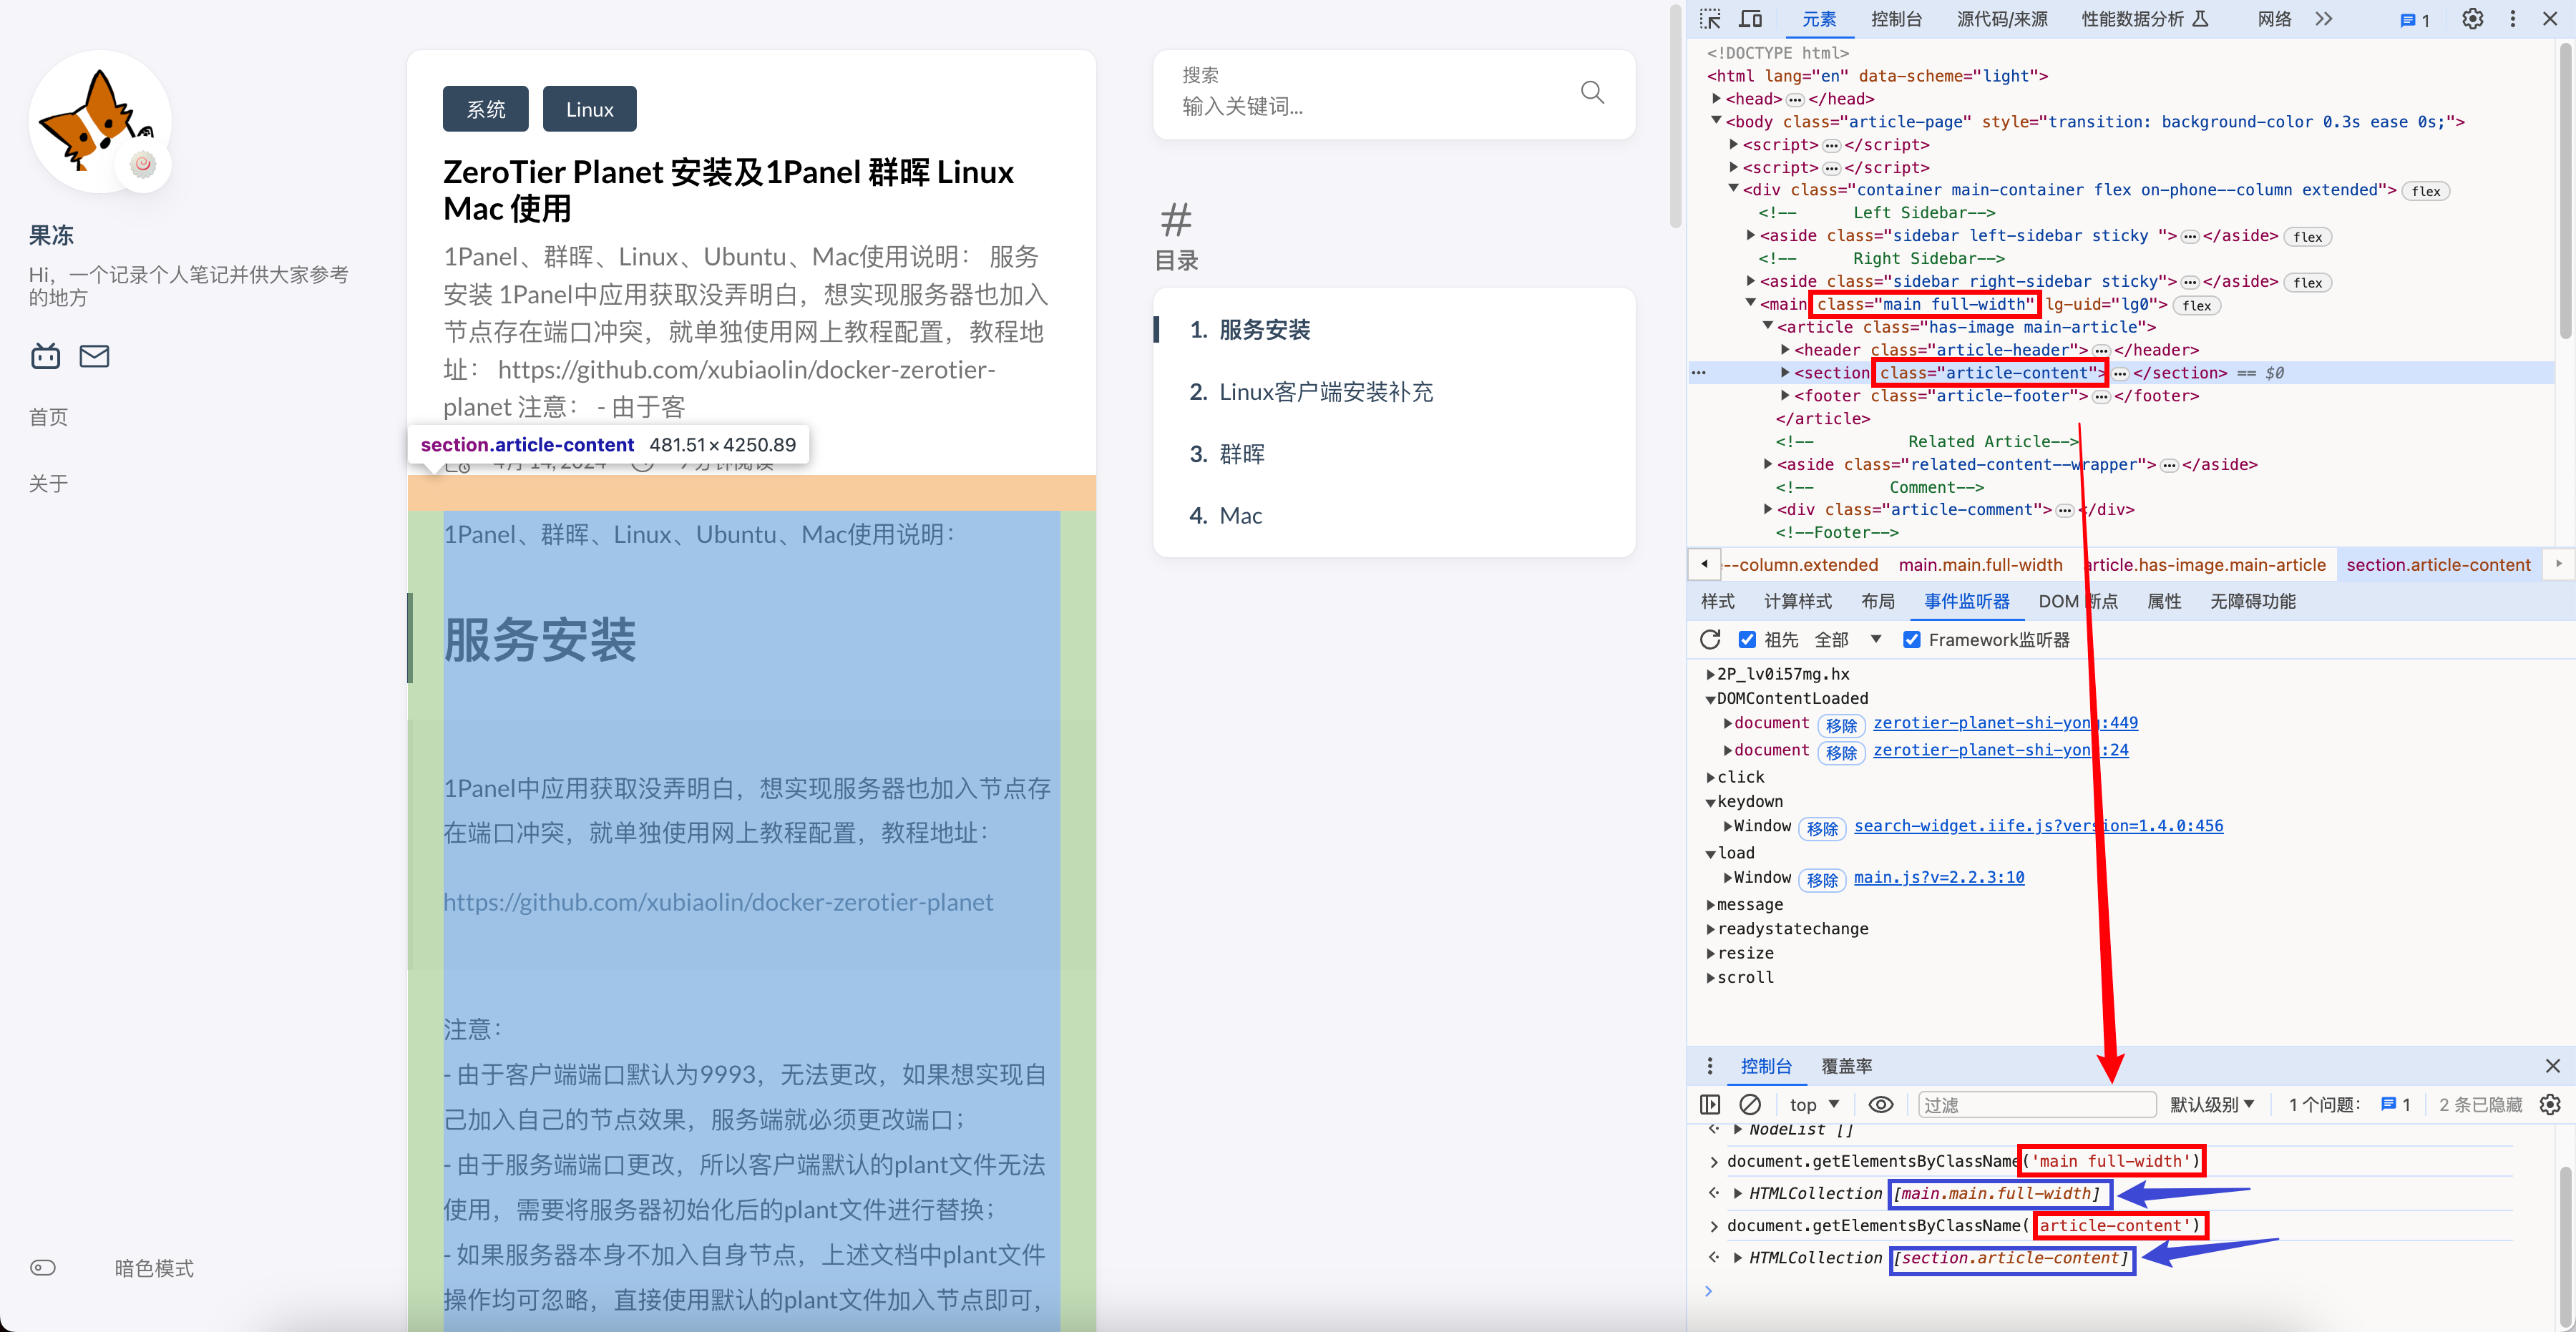Open DevTools settings gear icon
2576x1332 pixels.
[x=2472, y=19]
